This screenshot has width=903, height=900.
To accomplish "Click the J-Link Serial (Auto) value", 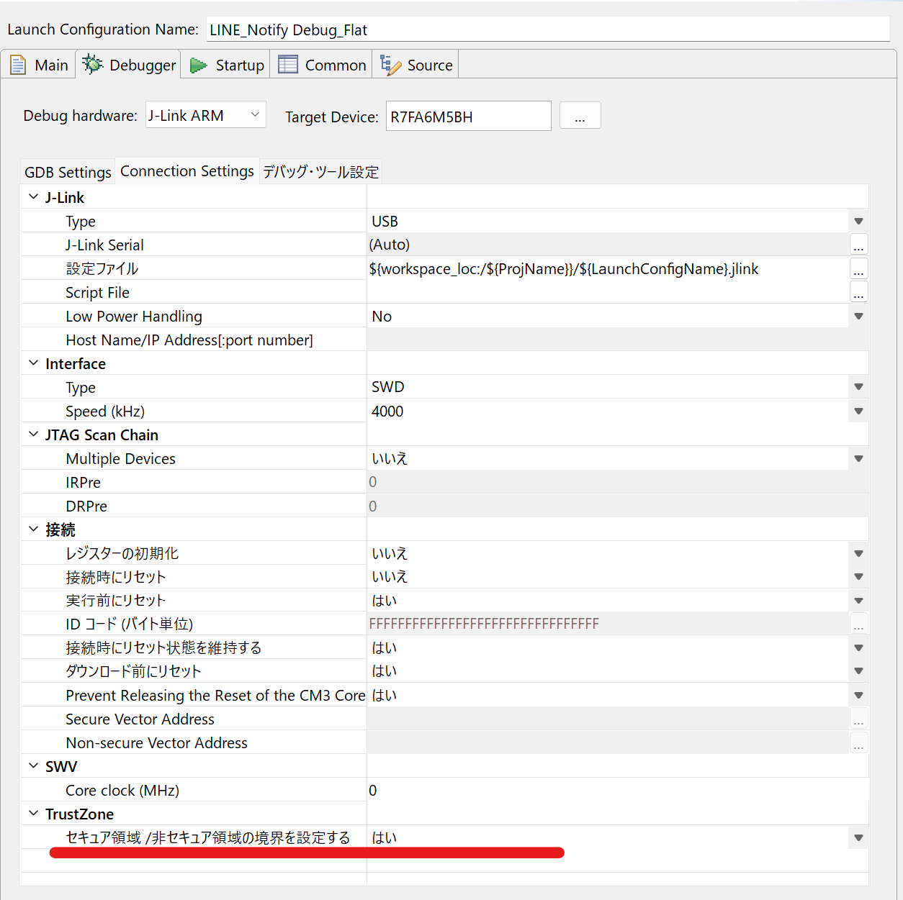I will click(x=390, y=245).
